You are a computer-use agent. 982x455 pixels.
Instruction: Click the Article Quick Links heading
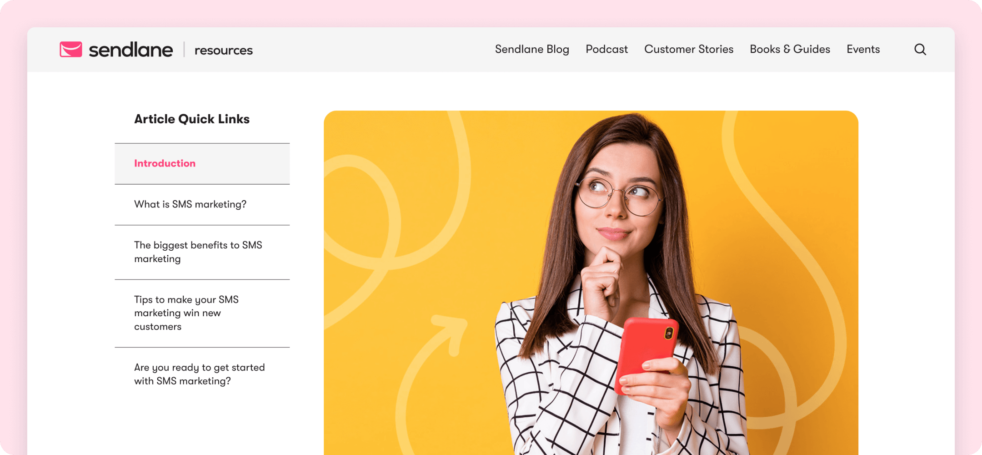[192, 119]
